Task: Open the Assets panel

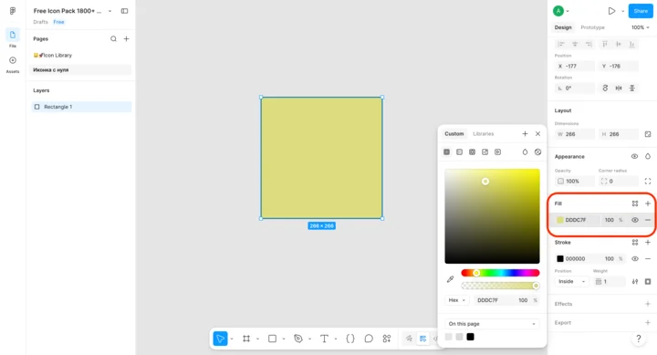Action: click(13, 65)
